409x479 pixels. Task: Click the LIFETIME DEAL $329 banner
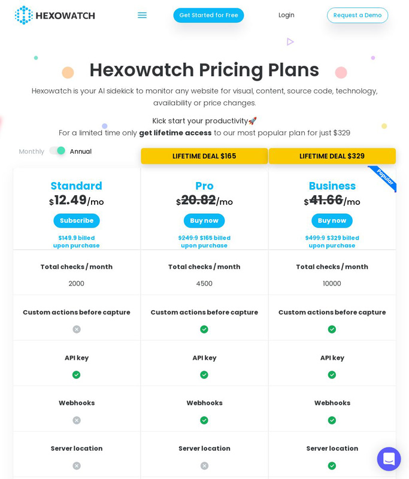[332, 156]
